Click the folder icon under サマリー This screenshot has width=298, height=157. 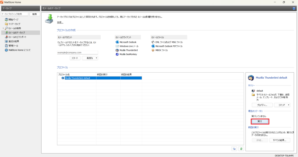tap(253, 95)
